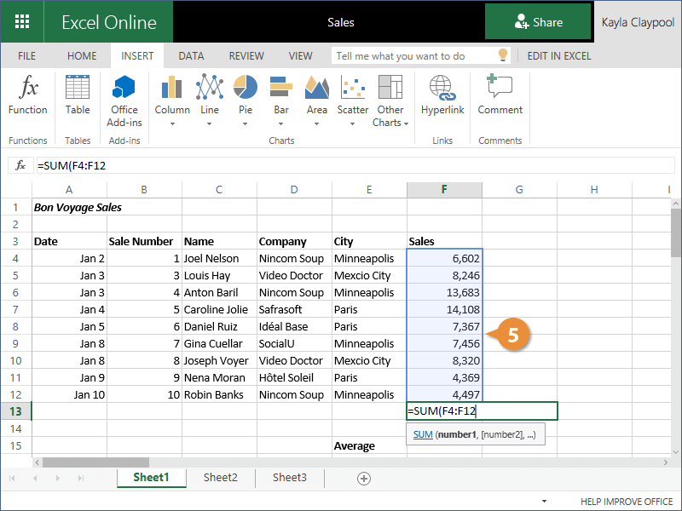Screen dimensions: 682x511
Task: Expand the Column chart dropdown
Action: pos(172,123)
